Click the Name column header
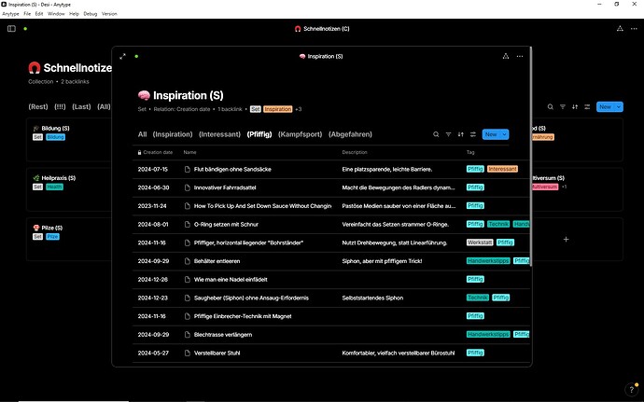 (189, 152)
